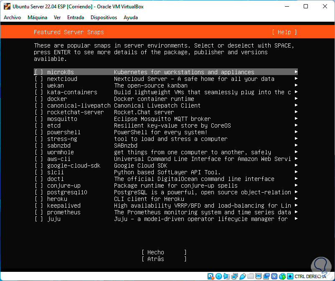Click the Hecho button
Viewport: 335px width, 281px height.
coord(164,252)
